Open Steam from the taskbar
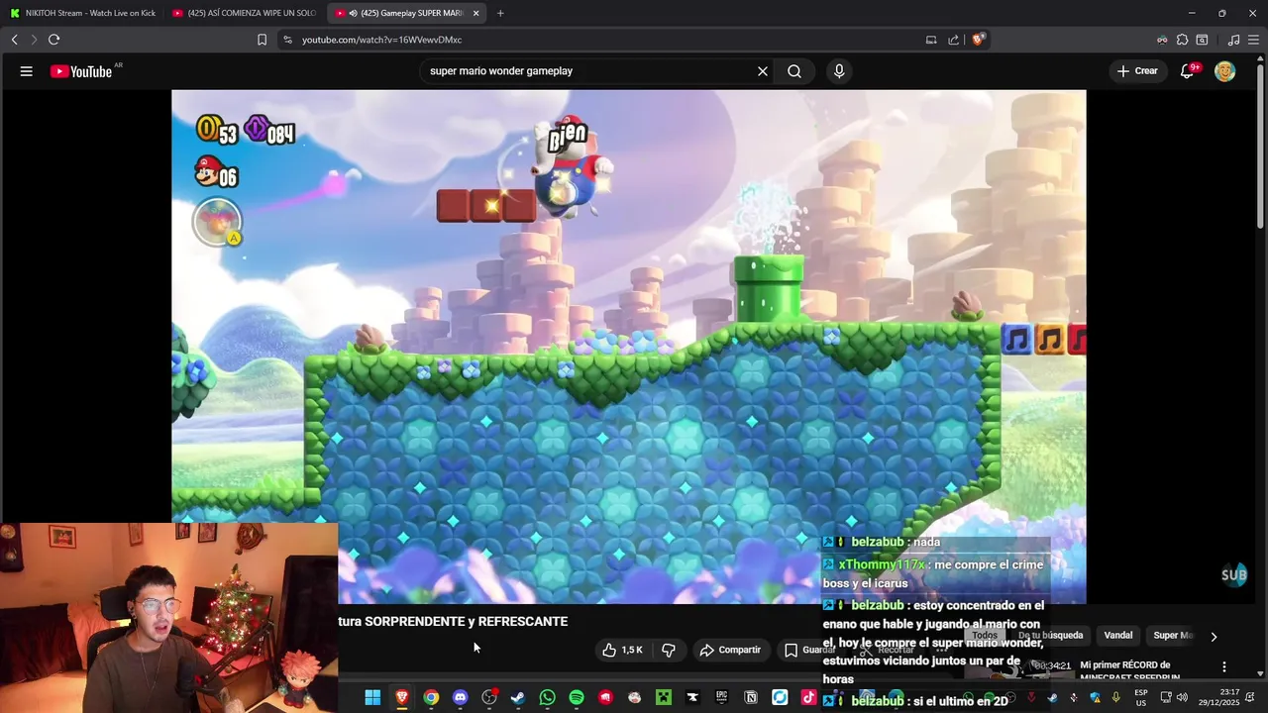 518,698
